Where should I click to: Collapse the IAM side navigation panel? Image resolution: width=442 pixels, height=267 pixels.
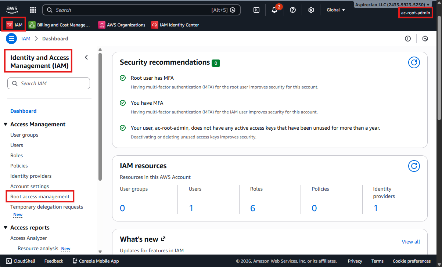click(x=86, y=57)
